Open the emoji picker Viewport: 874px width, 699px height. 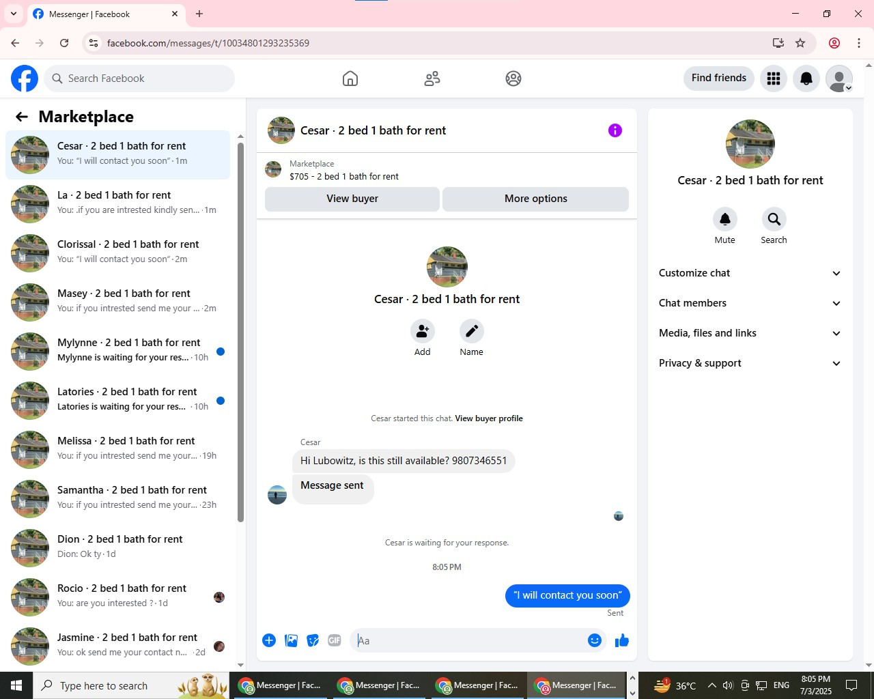click(595, 640)
